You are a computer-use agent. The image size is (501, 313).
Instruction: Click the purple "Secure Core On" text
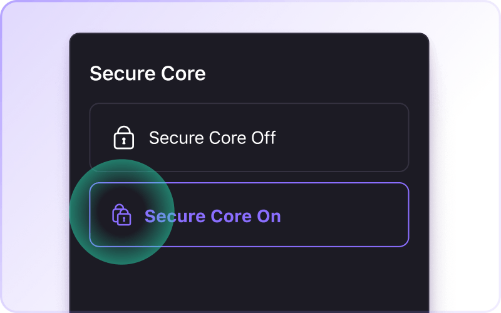click(x=212, y=216)
